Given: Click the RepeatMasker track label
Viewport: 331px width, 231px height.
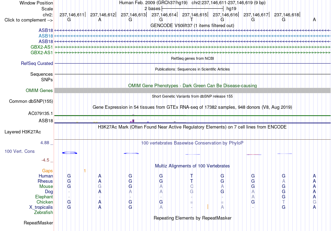Looking at the screenshot, I should [38, 223].
